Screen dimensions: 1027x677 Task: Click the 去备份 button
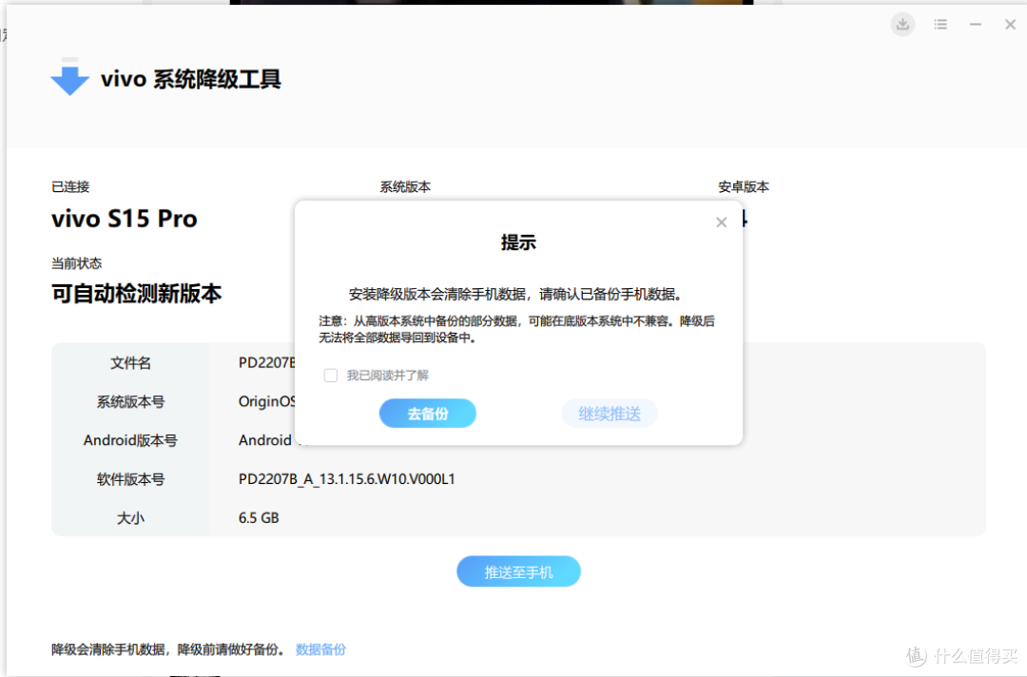tap(428, 413)
